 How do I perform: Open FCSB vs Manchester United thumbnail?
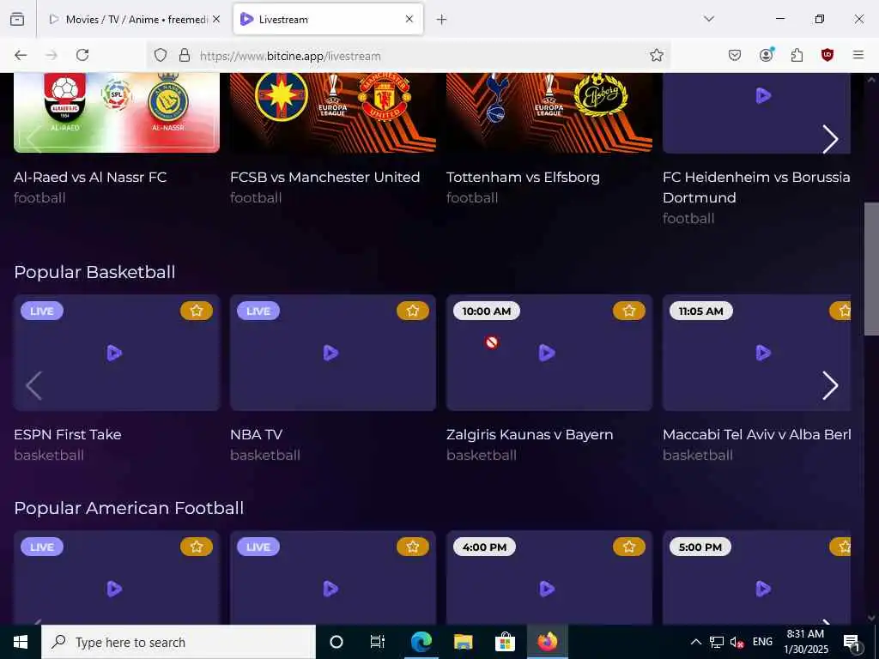click(x=333, y=112)
